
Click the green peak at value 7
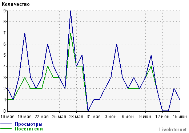(71, 33)
